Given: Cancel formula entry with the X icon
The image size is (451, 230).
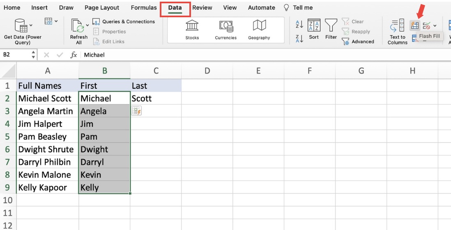Looking at the screenshot, I should (x=46, y=55).
